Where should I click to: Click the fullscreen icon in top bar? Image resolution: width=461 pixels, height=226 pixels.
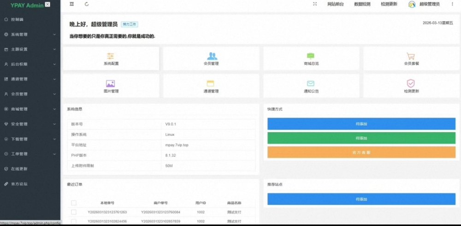[315, 4]
